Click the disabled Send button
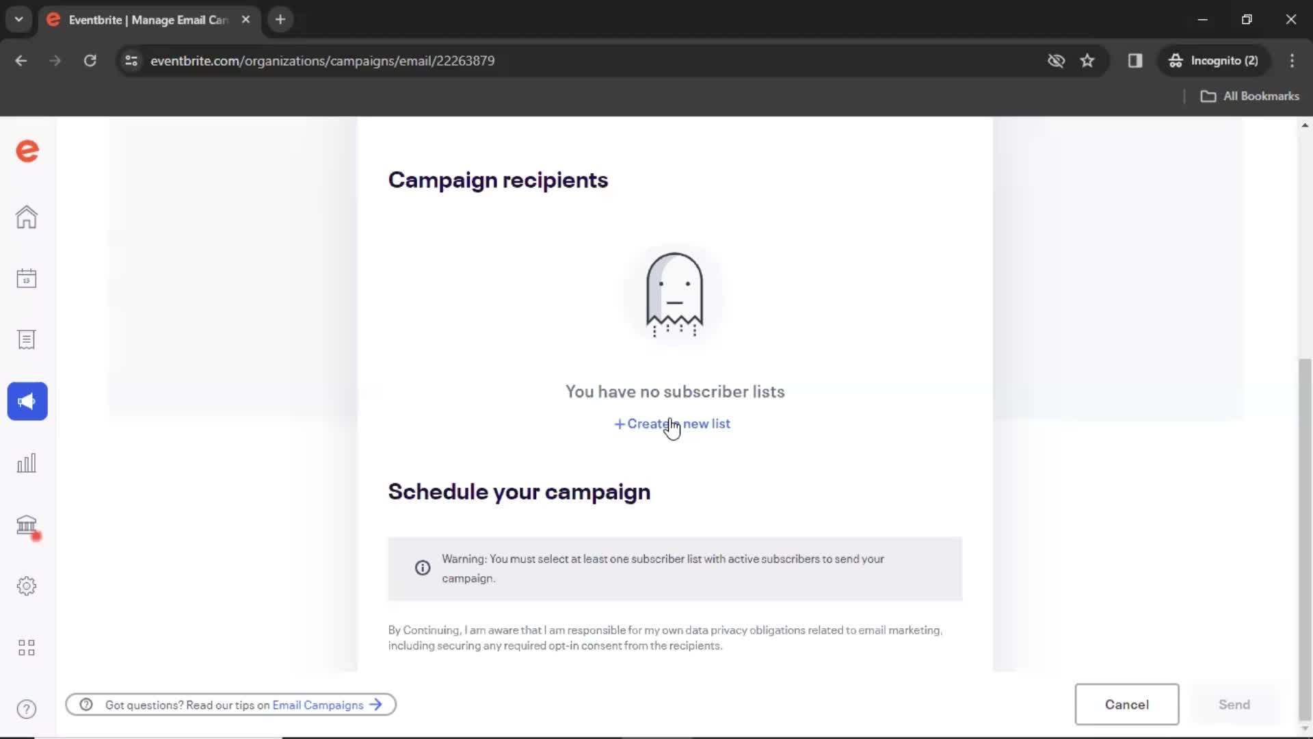1313x739 pixels. [1234, 704]
